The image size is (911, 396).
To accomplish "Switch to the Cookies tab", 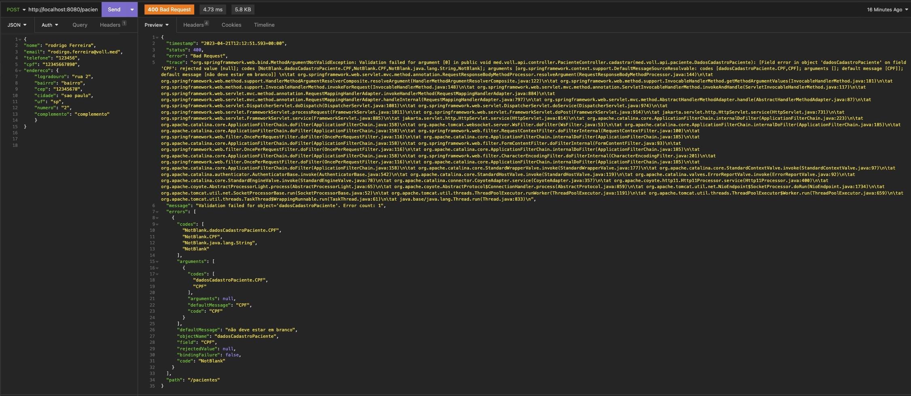I will click(231, 25).
